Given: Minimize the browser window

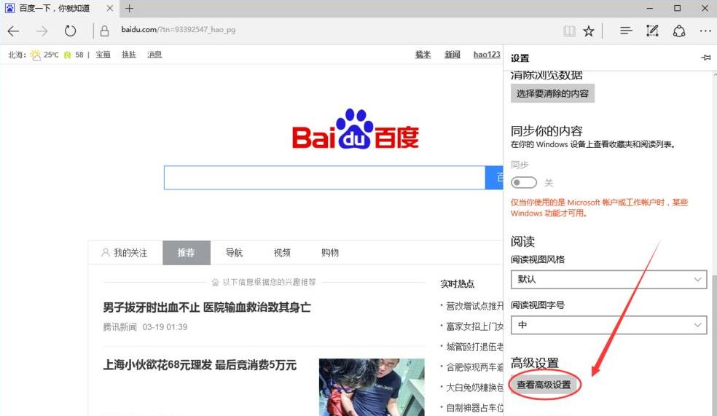Looking at the screenshot, I should tap(650, 8).
